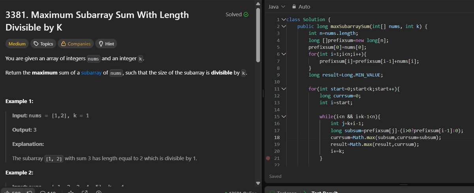The height and width of the screenshot is (193, 474).
Task: Click the green Solved checkmark icon
Action: 246,15
